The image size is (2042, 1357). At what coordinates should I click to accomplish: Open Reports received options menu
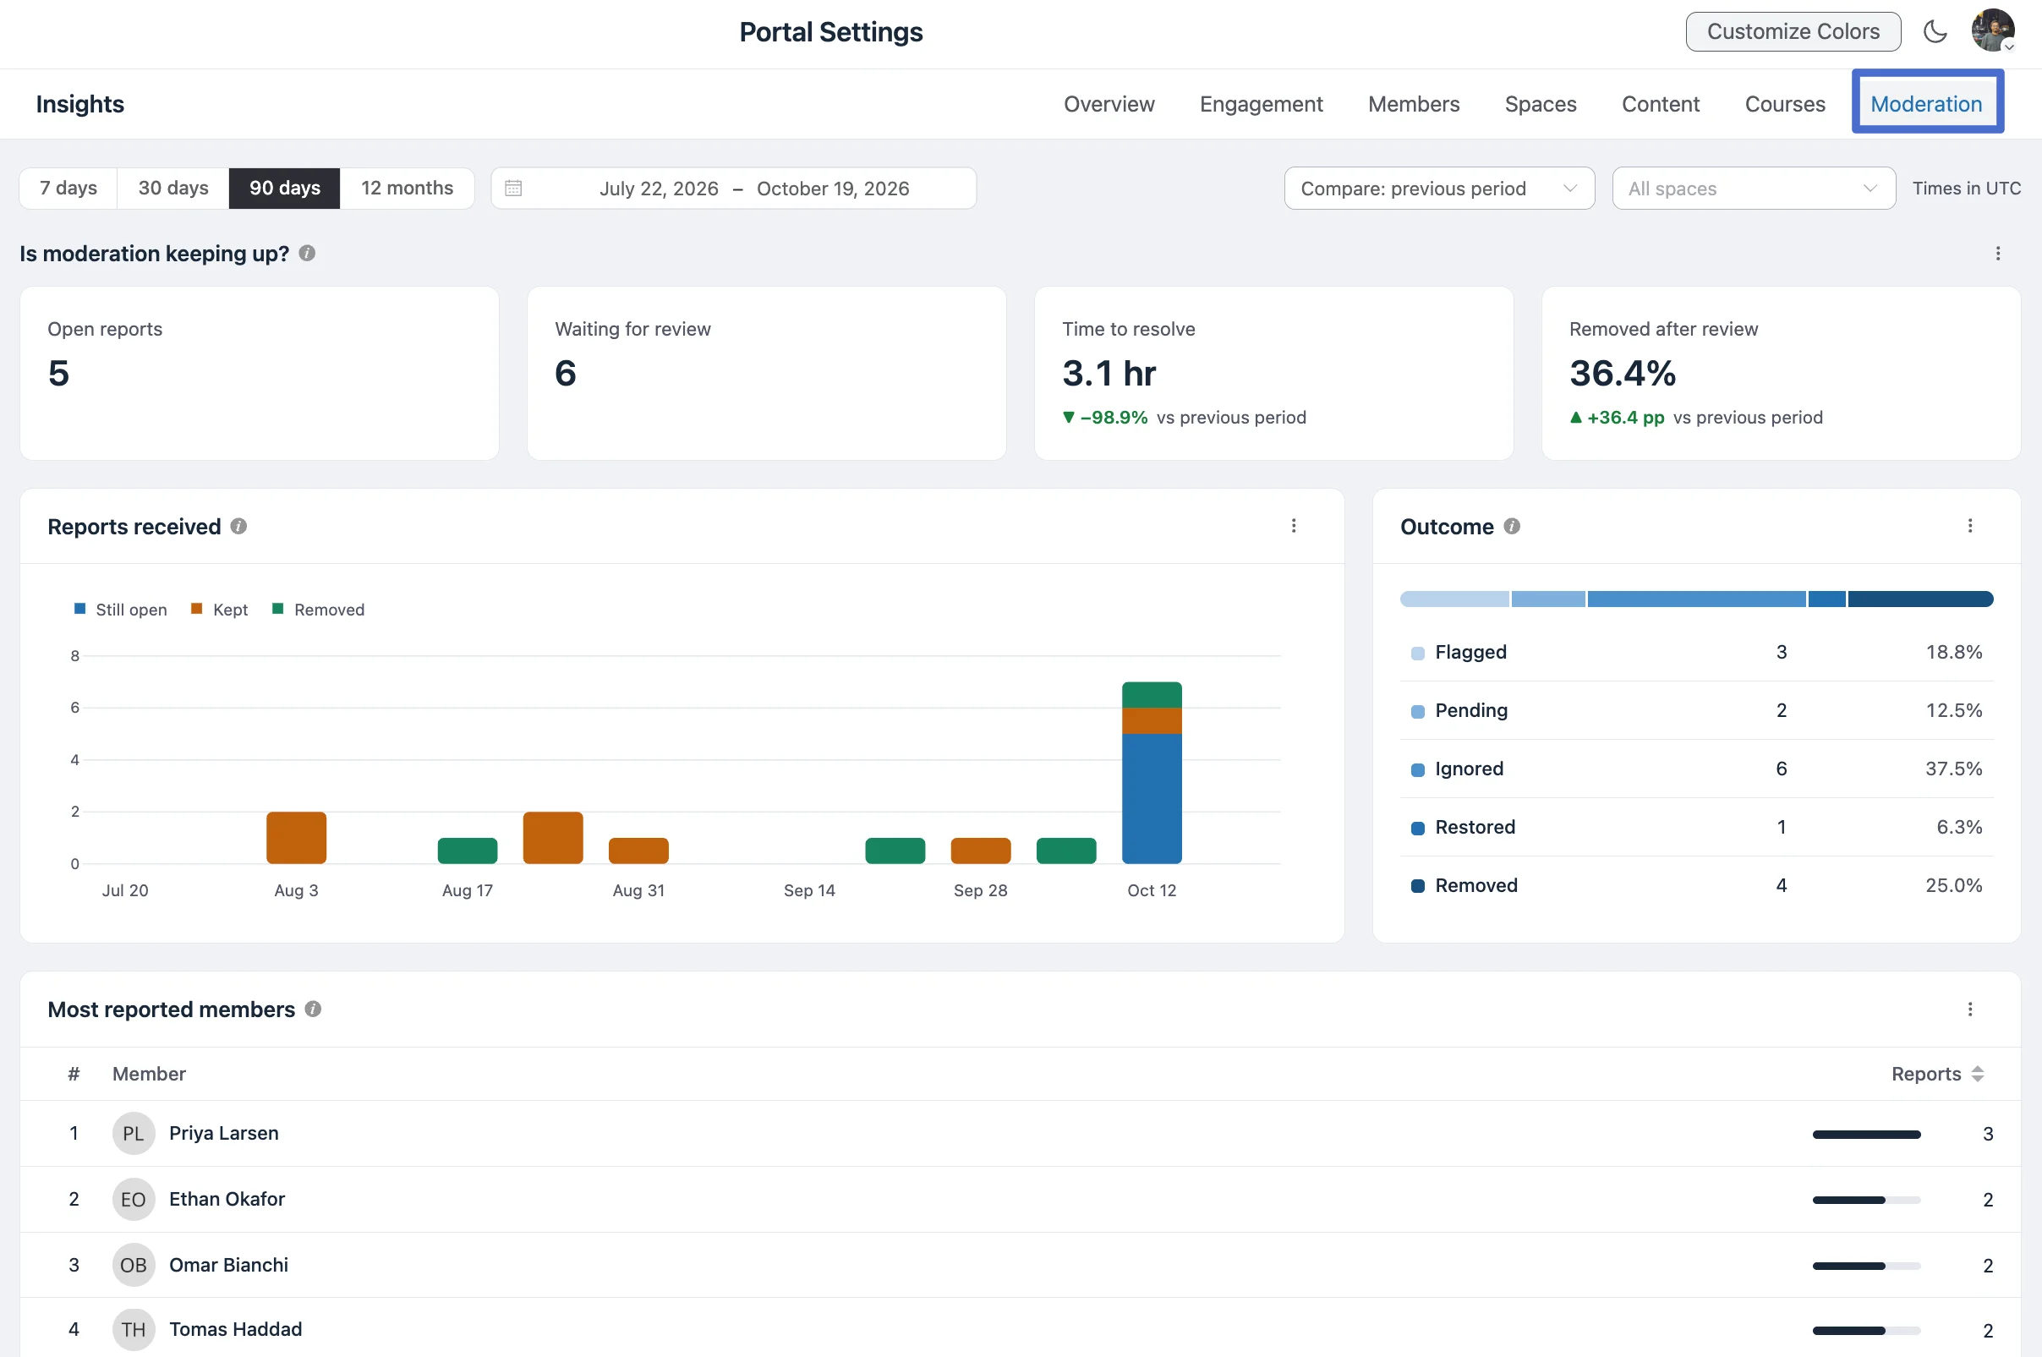pyautogui.click(x=1294, y=526)
